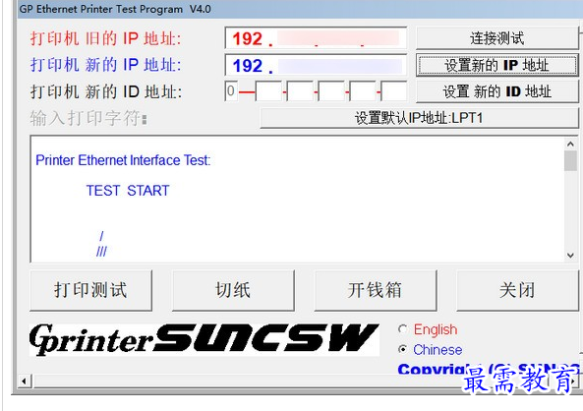Click the first ID field containing 0
The image size is (583, 411).
231,91
